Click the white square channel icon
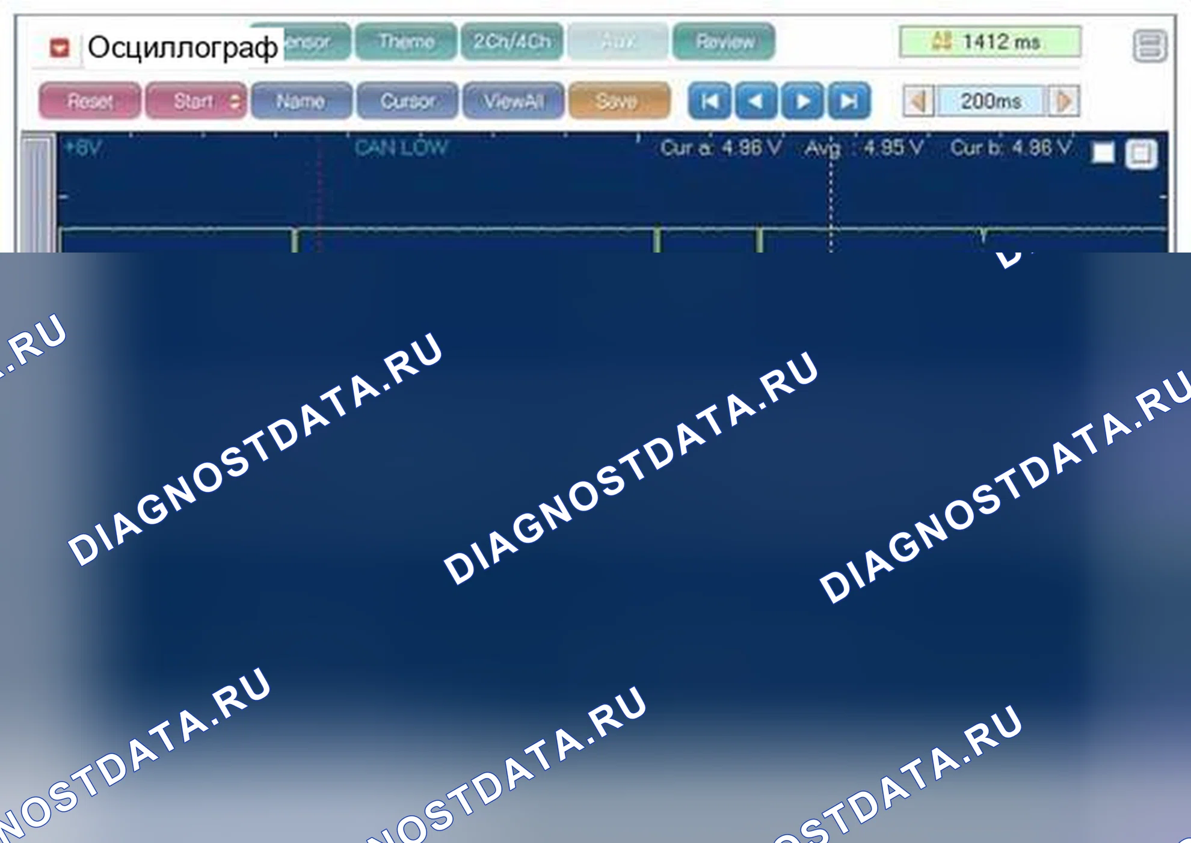1191x843 pixels. 1103,153
